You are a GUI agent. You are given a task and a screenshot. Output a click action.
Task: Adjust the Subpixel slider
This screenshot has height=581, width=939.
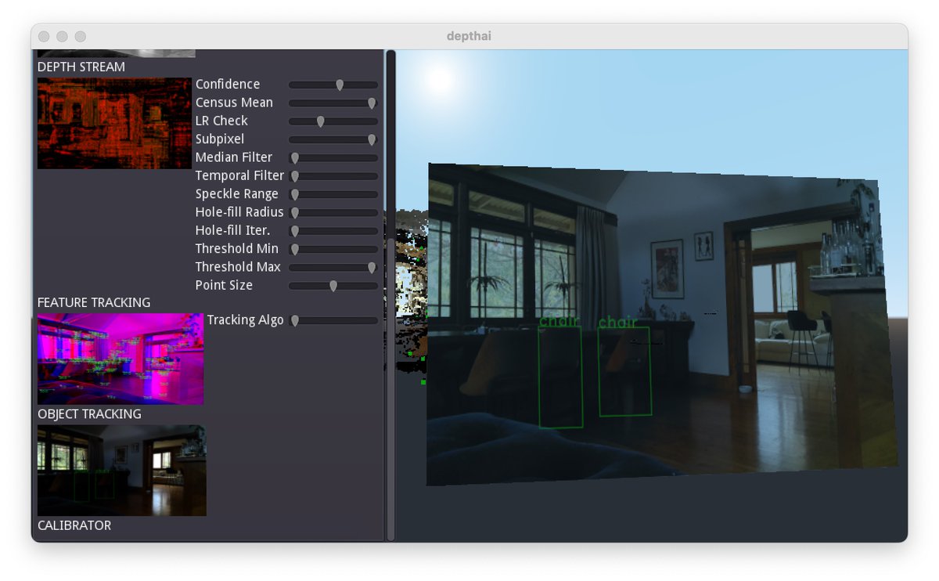pos(333,139)
